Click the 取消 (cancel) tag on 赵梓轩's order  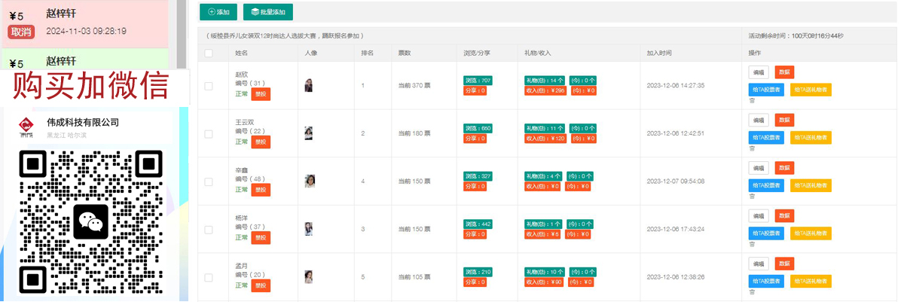(x=21, y=32)
